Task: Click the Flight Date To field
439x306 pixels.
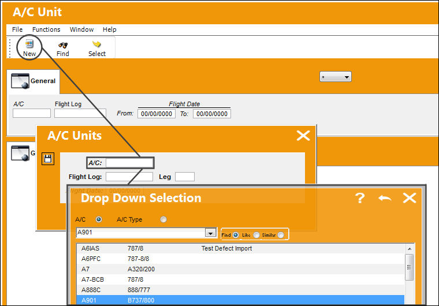Action: (x=212, y=114)
